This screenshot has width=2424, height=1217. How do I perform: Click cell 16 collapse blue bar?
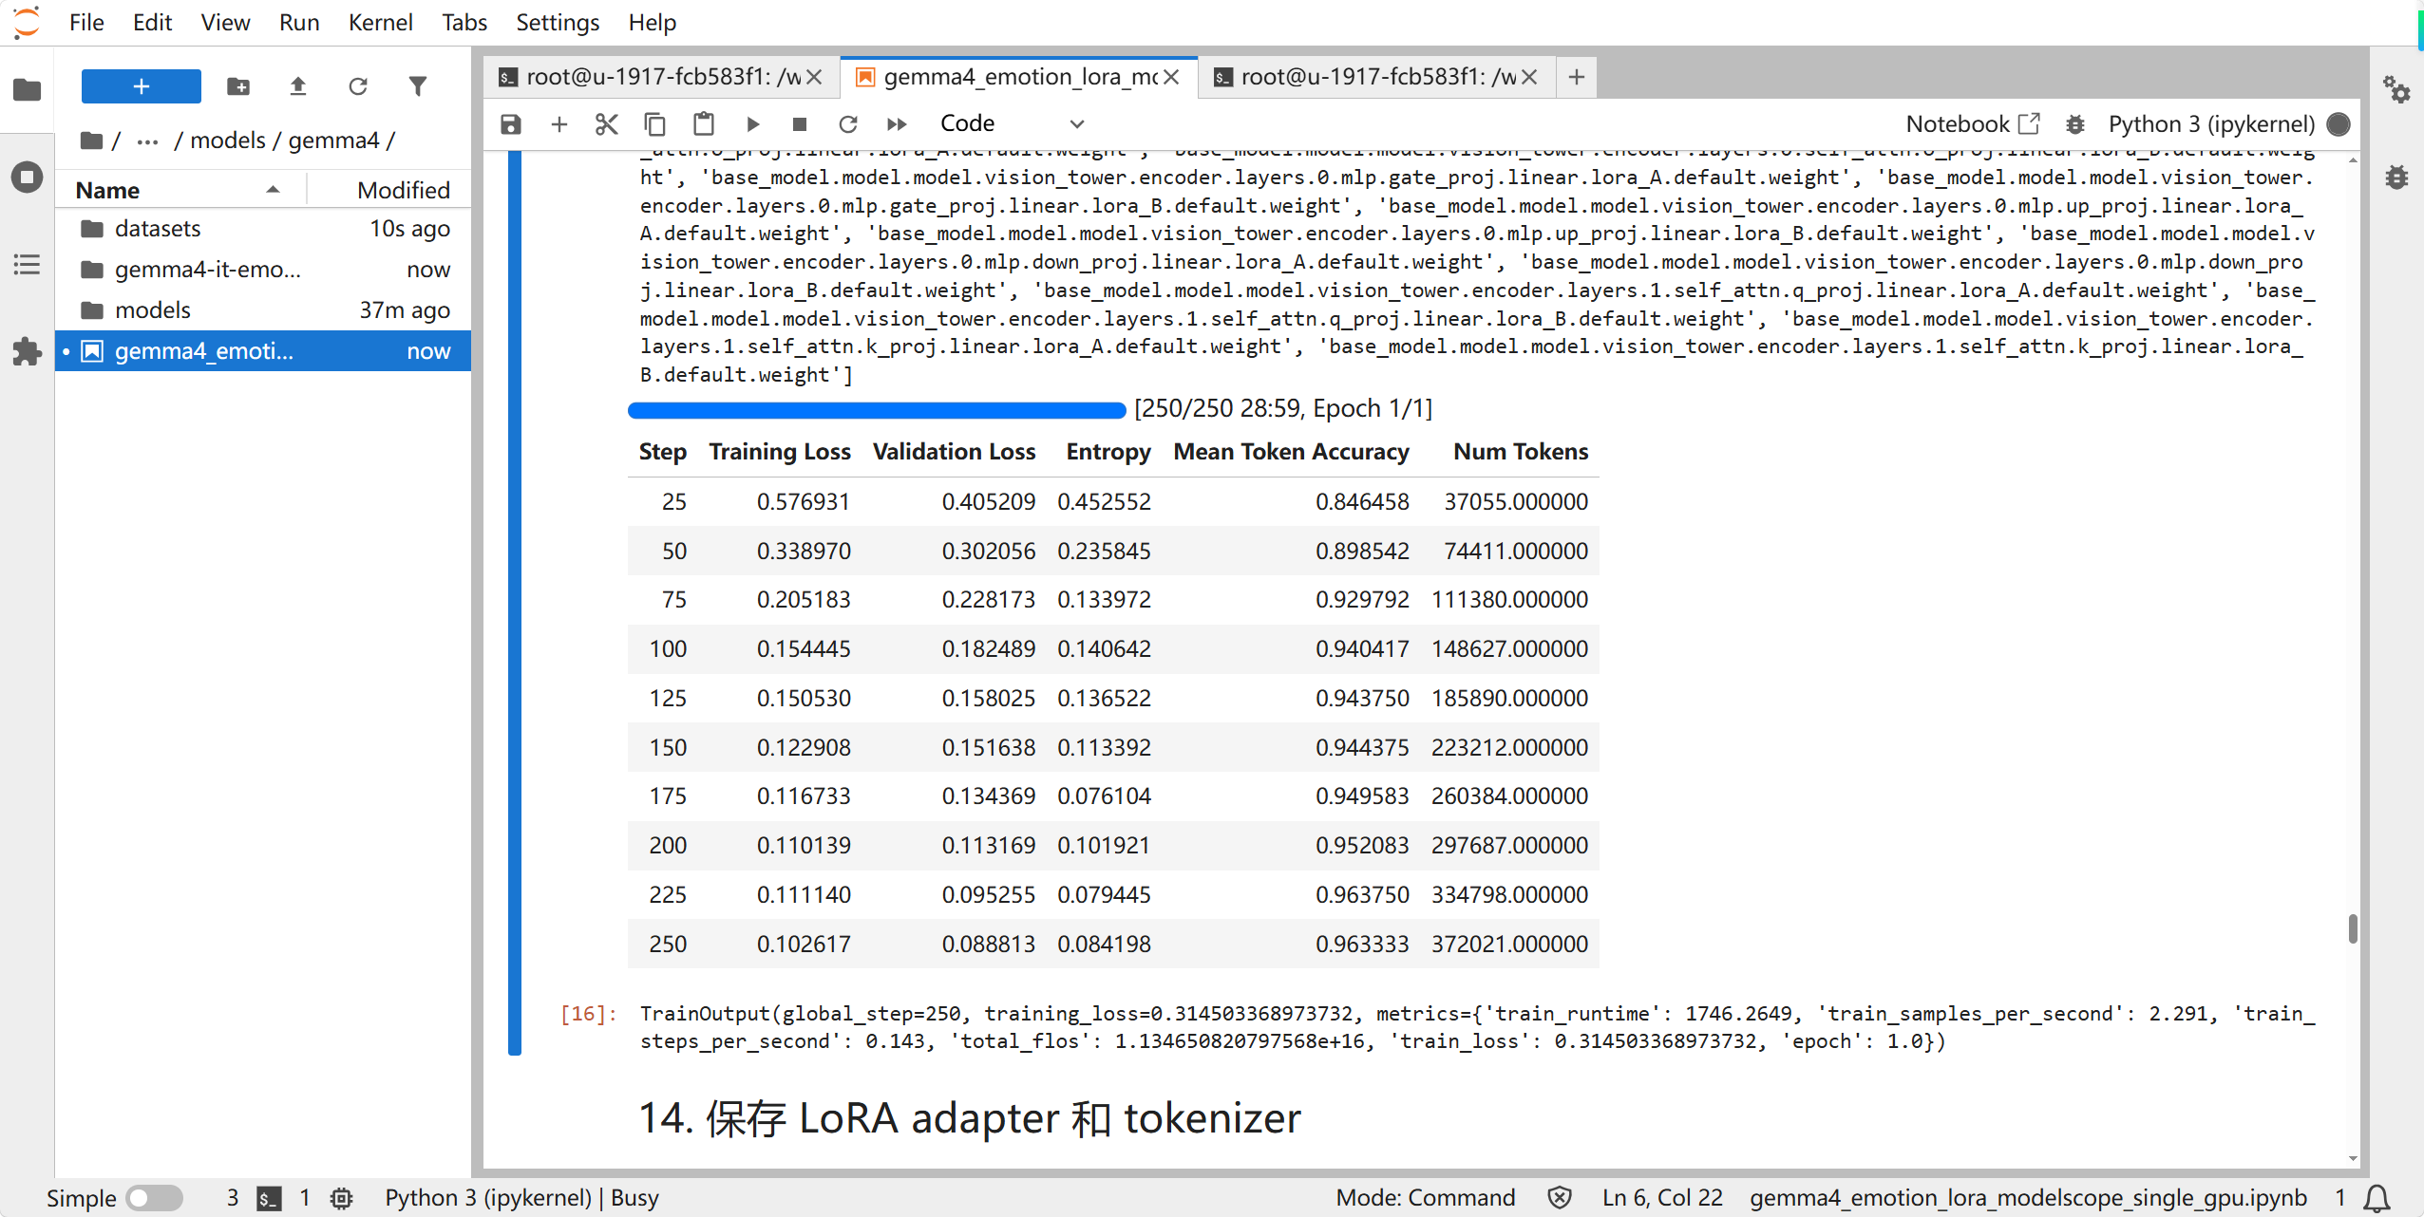515,603
